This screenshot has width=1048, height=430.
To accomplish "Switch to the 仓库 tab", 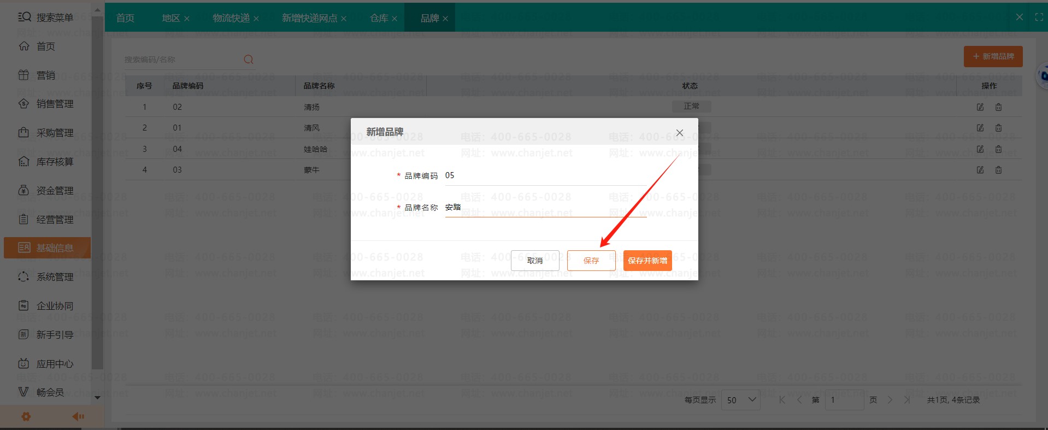I will click(x=379, y=18).
